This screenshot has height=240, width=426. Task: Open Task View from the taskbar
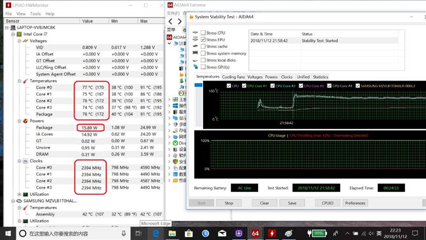[x=138, y=234]
